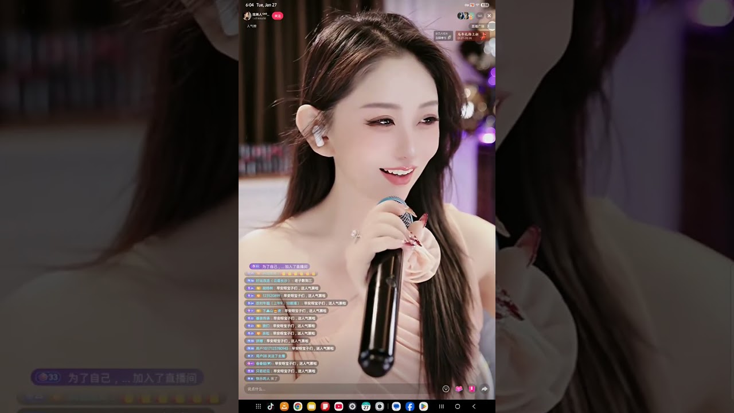Tap the recent apps navigation button

442,407
